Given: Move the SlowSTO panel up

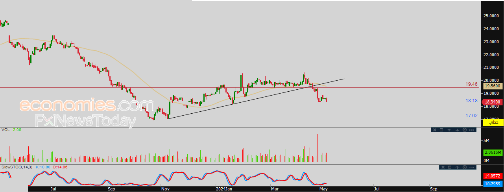Looking at the screenshot, I should (457, 167).
